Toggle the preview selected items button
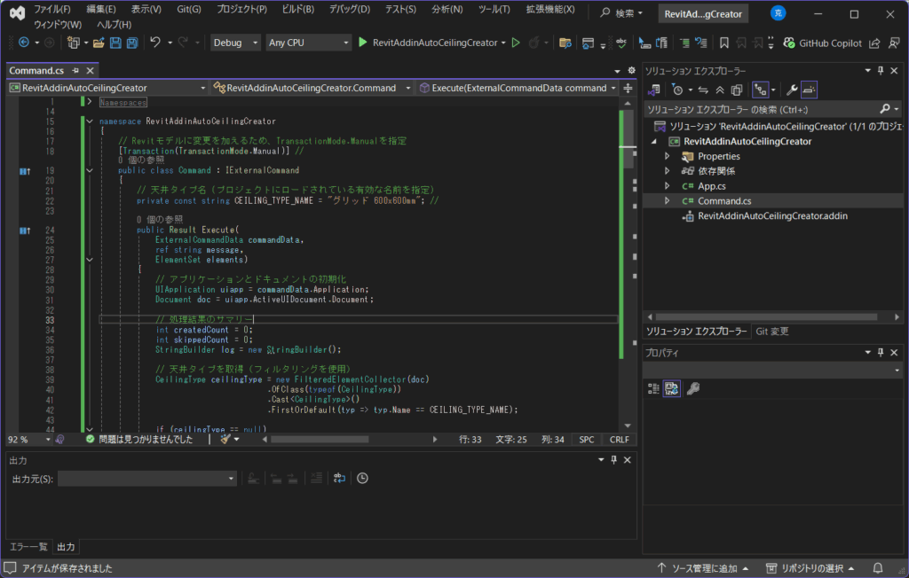909x578 pixels. (810, 90)
